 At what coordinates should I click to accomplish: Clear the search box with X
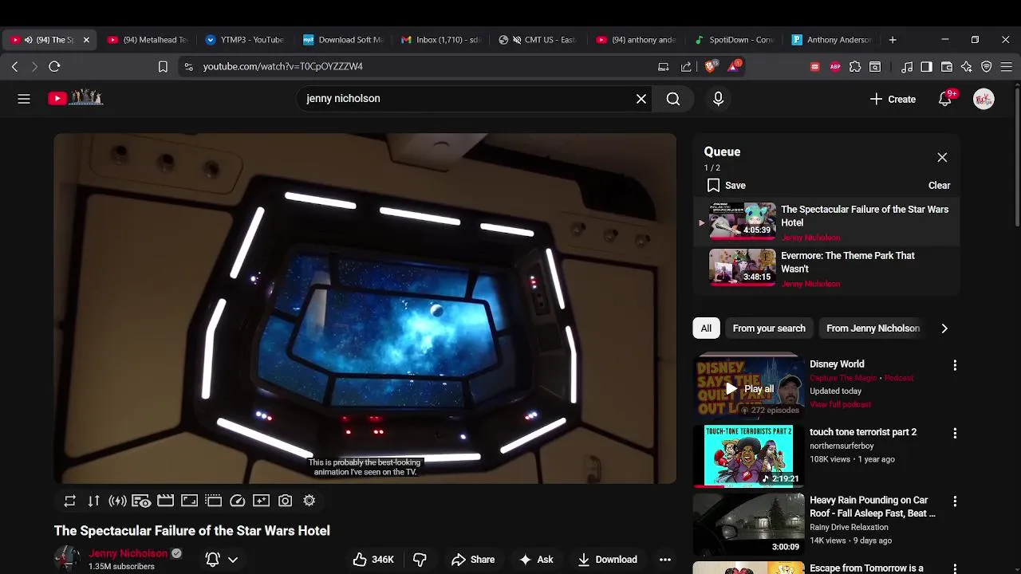641,99
